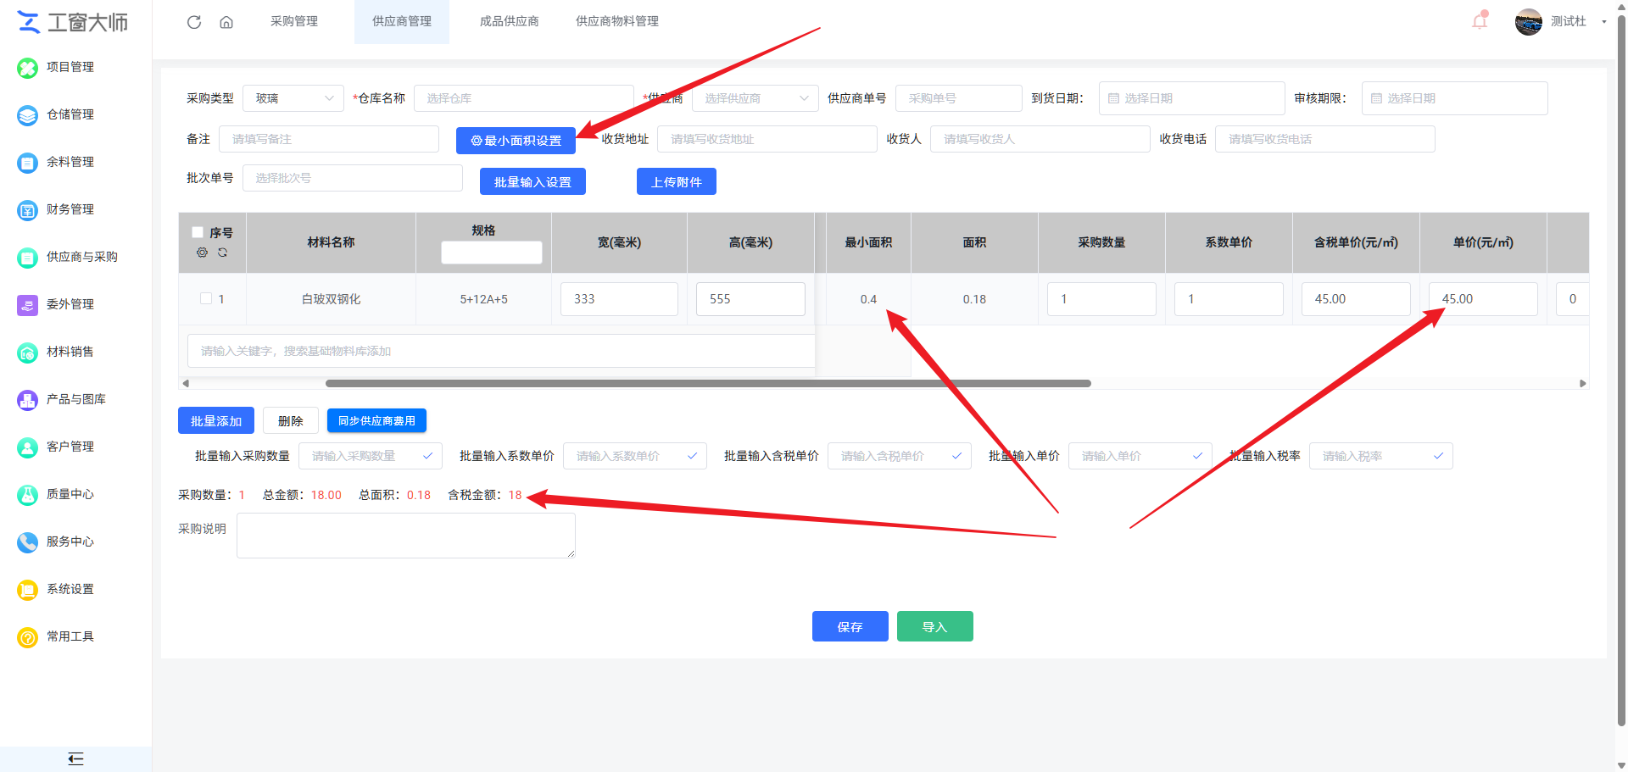The image size is (1628, 772).
Task: Click the 最小面积设置 button
Action: (x=516, y=141)
